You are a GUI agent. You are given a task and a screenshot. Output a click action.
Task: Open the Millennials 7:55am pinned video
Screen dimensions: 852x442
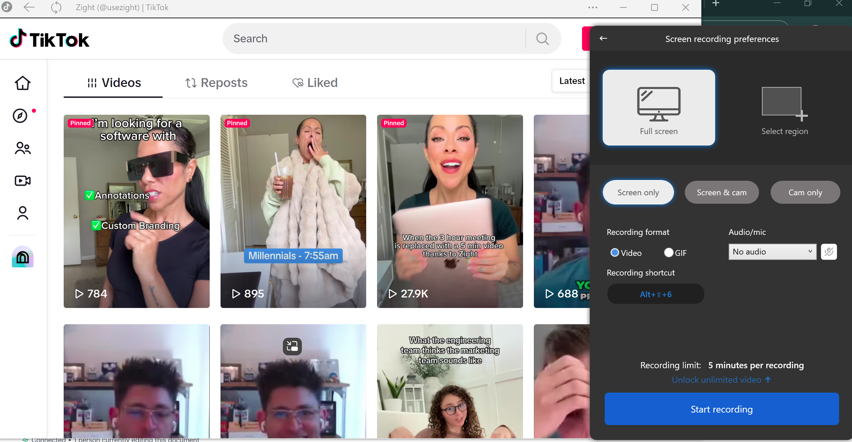coord(293,211)
